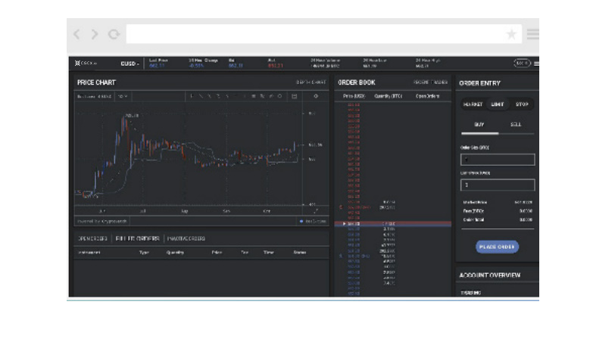Click the Open Orders column header
Image resolution: width=590 pixels, height=345 pixels.
click(427, 96)
